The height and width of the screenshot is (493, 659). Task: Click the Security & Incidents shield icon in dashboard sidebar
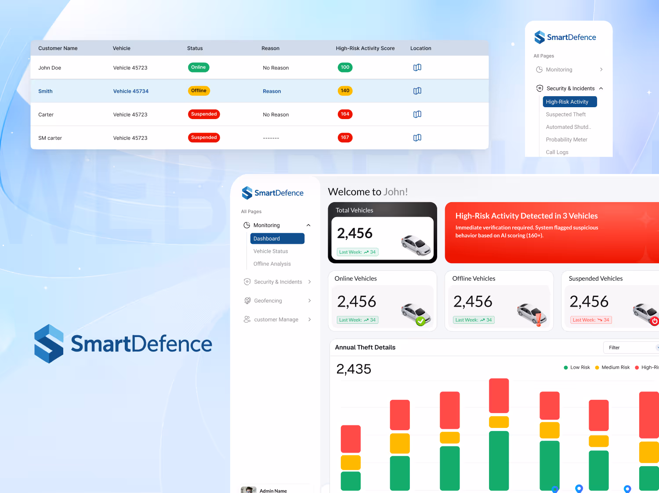click(247, 282)
